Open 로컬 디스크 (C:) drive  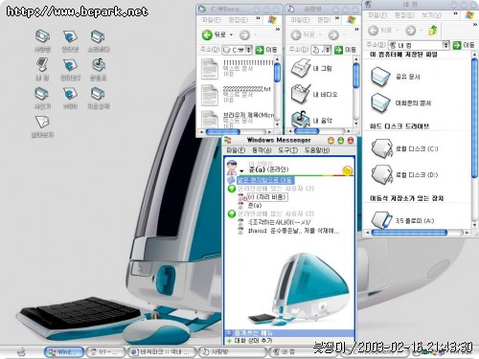coord(404,148)
